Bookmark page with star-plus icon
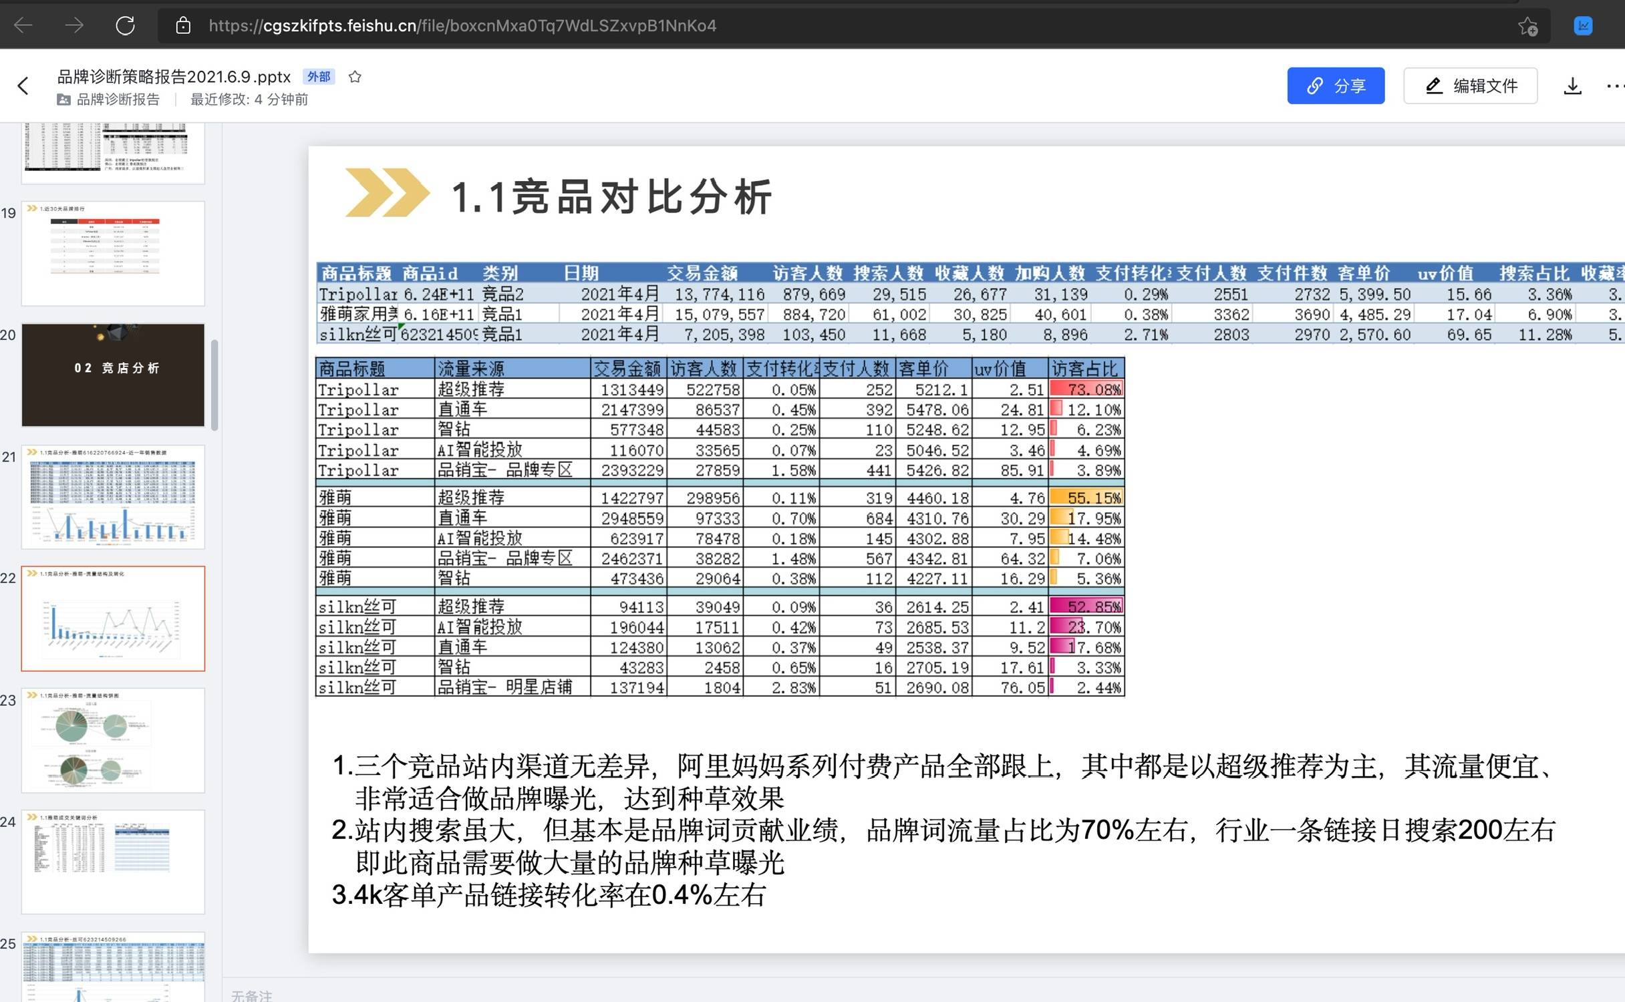Screen dimensions: 1625x1002 [x=1527, y=26]
